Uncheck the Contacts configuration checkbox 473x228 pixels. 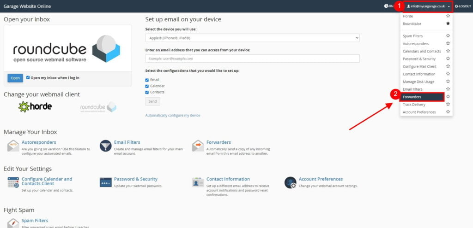pos(147,92)
